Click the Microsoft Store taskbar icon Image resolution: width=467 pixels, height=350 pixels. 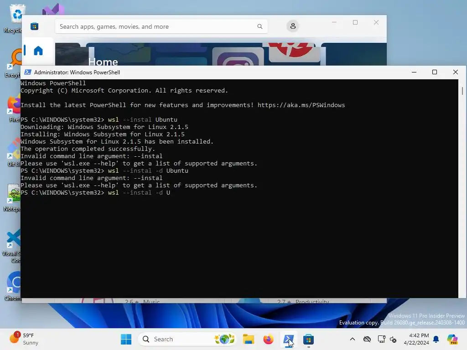[308, 339]
